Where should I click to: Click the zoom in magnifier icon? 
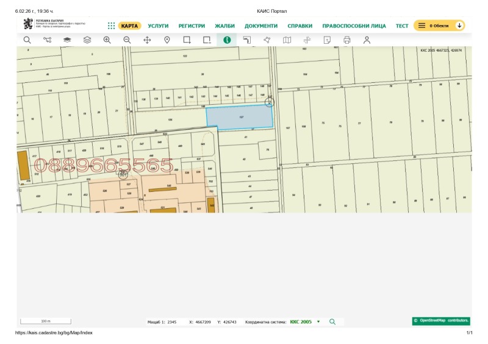(x=107, y=40)
